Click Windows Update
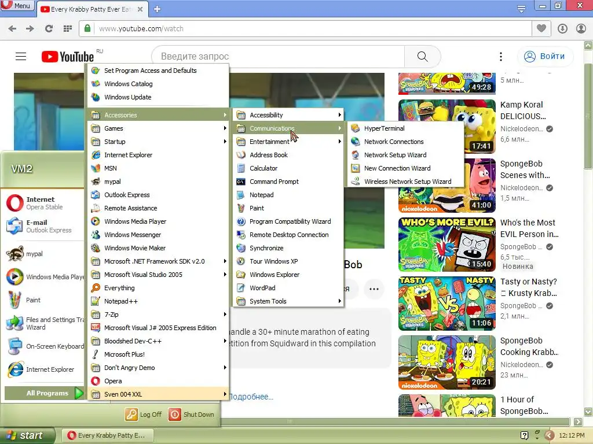Viewport: 593px width, 444px height. (158, 97)
